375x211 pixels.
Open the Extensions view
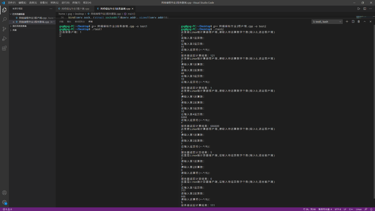[x=4, y=48]
